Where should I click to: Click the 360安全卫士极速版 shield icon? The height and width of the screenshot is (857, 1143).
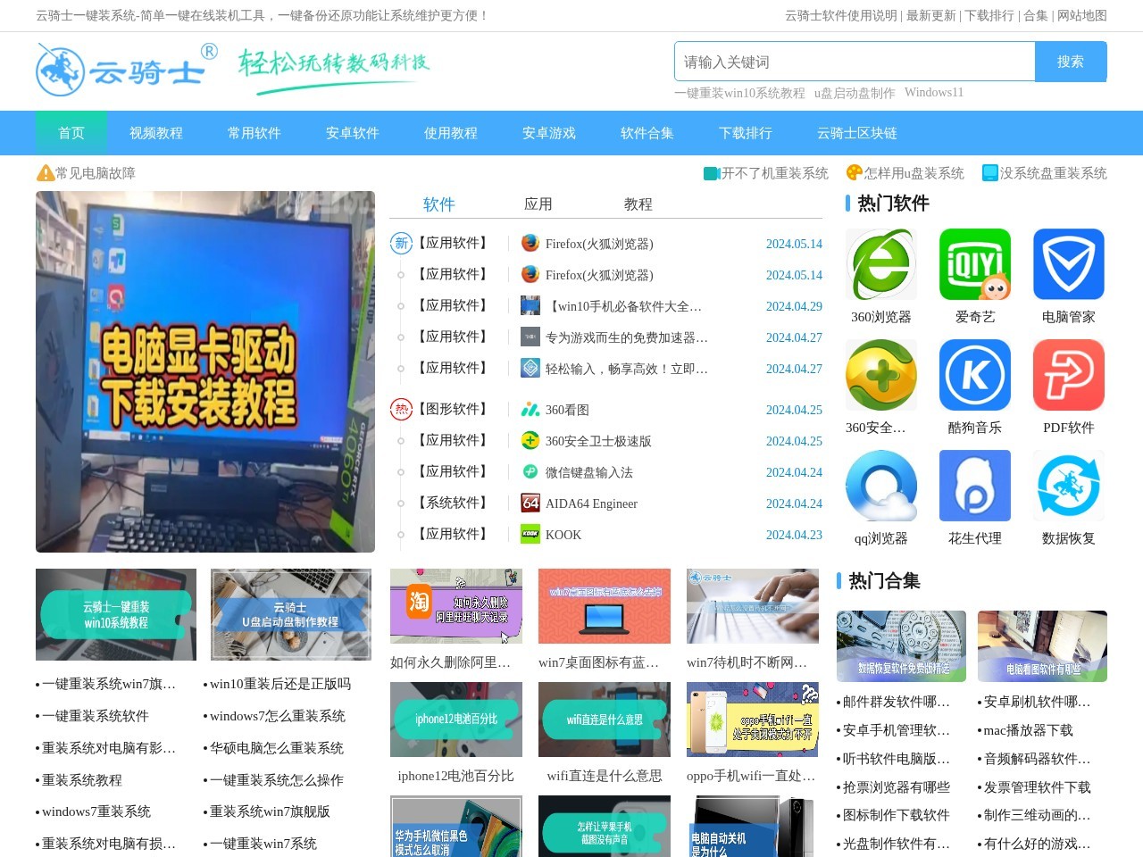coord(530,440)
